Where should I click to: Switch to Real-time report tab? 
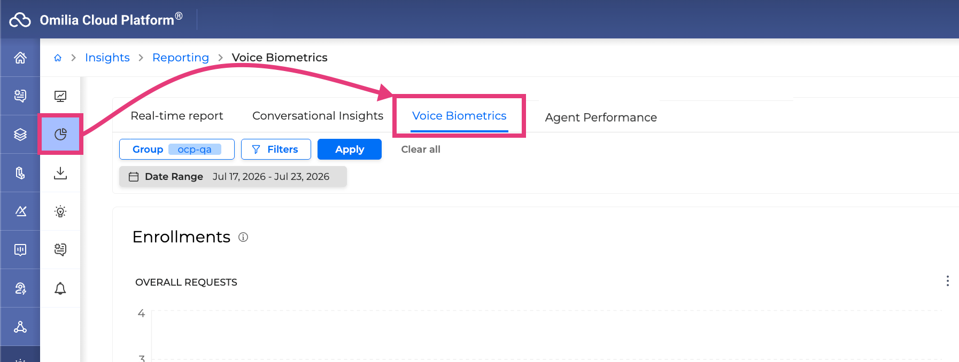177,116
